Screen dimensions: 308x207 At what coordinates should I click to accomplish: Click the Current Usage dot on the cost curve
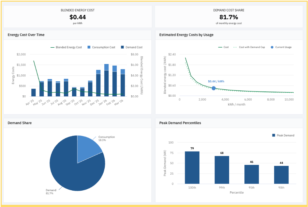pos(214,88)
